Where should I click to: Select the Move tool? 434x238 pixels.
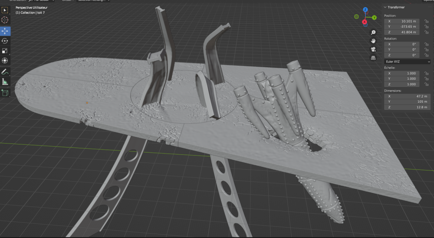[5, 31]
